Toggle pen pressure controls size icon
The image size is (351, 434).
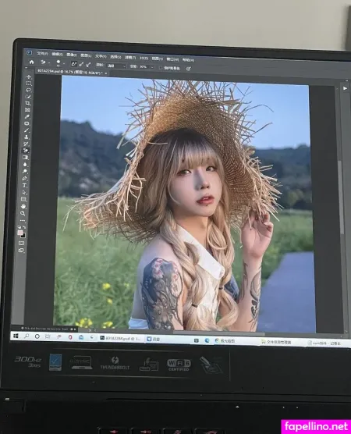tap(189, 69)
